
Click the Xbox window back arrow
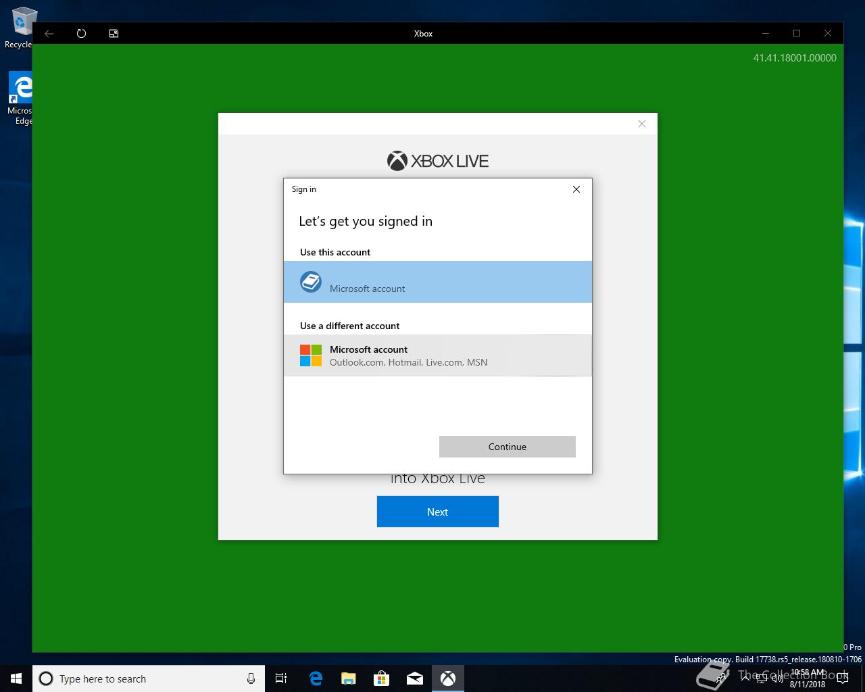[49, 33]
